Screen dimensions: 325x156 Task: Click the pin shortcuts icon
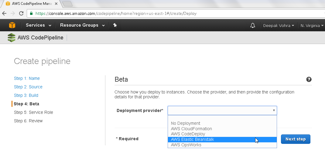tap(115, 25)
